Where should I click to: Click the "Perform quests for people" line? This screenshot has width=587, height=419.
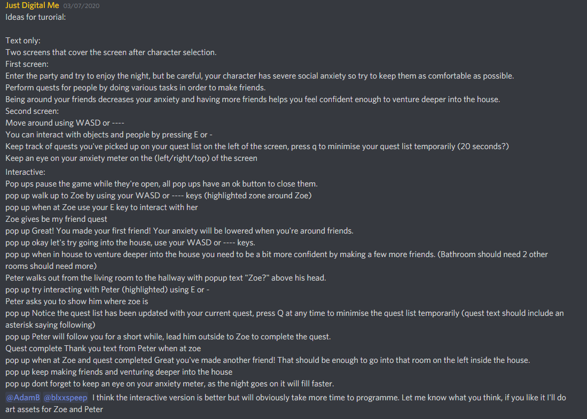136,87
